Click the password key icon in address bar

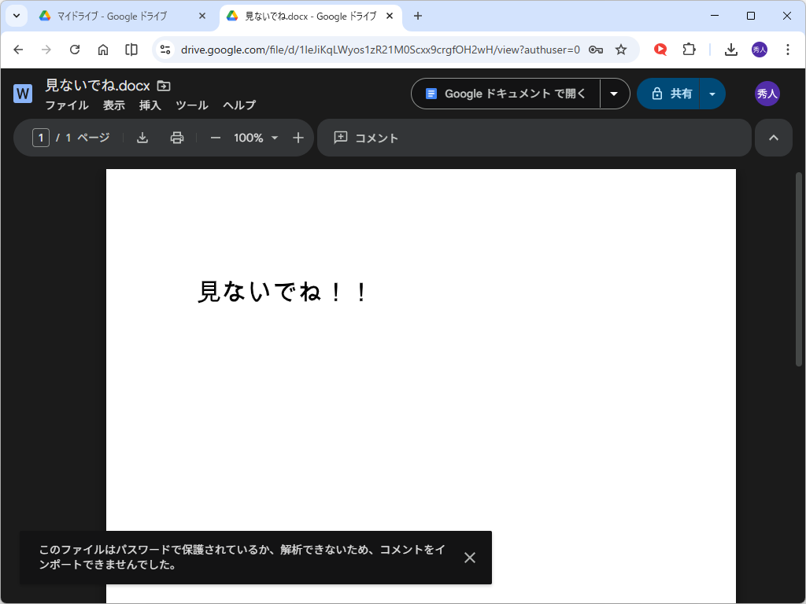pyautogui.click(x=595, y=49)
